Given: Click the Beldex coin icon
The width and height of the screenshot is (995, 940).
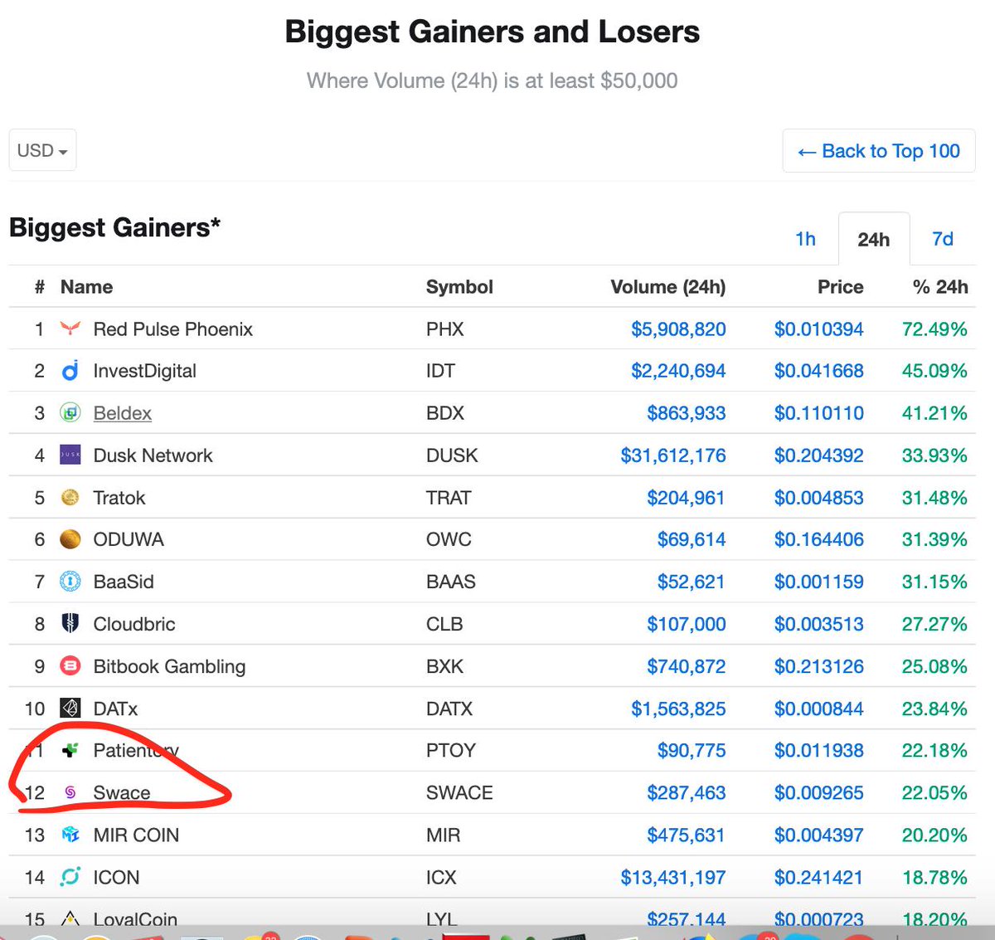Looking at the screenshot, I should 70,413.
